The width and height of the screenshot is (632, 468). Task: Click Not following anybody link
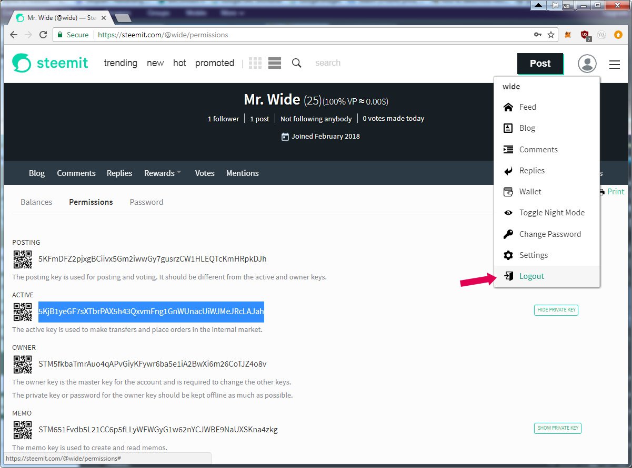tap(316, 119)
